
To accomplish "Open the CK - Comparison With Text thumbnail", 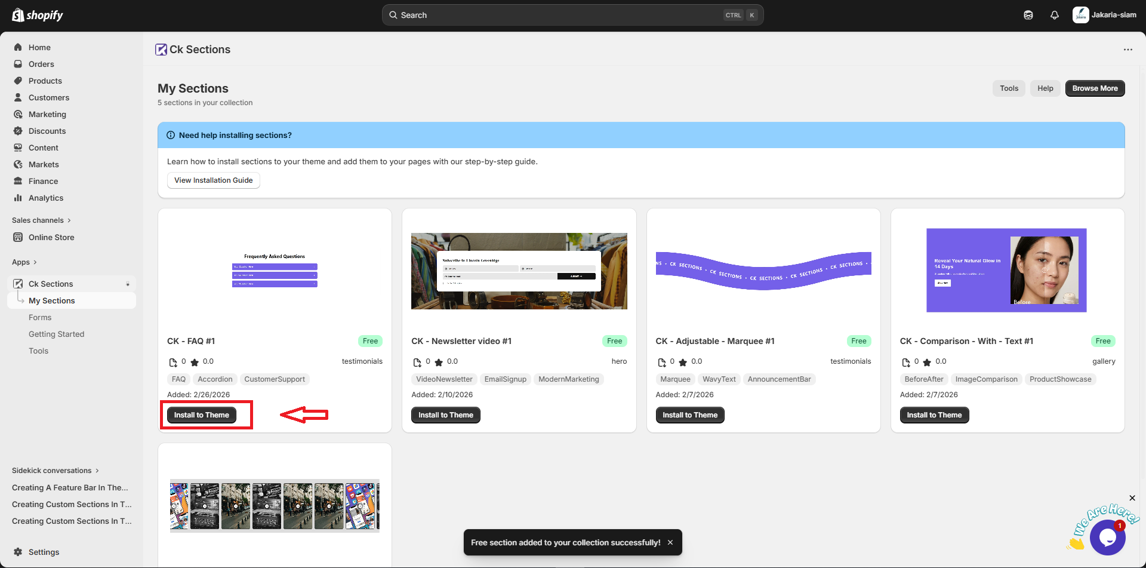I will point(1006,270).
